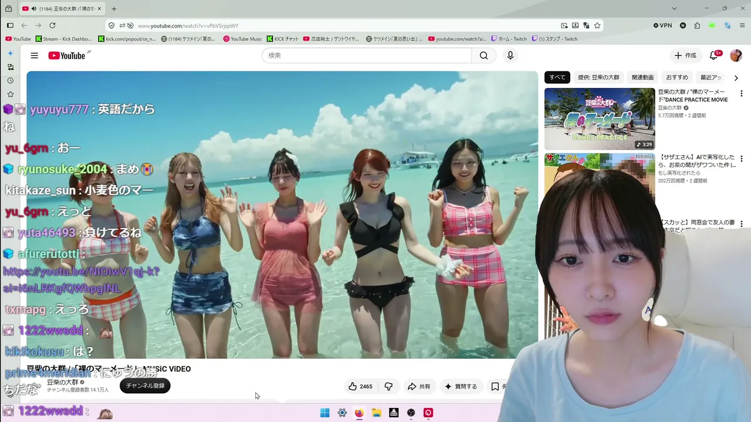Open the sidebar history clock icon
The height and width of the screenshot is (422, 751).
pyautogui.click(x=10, y=80)
